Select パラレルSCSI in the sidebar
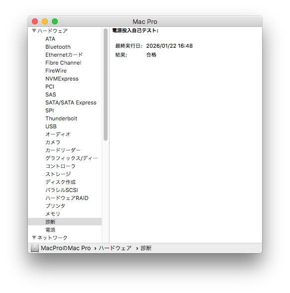The width and height of the screenshot is (290, 293). pos(62,190)
